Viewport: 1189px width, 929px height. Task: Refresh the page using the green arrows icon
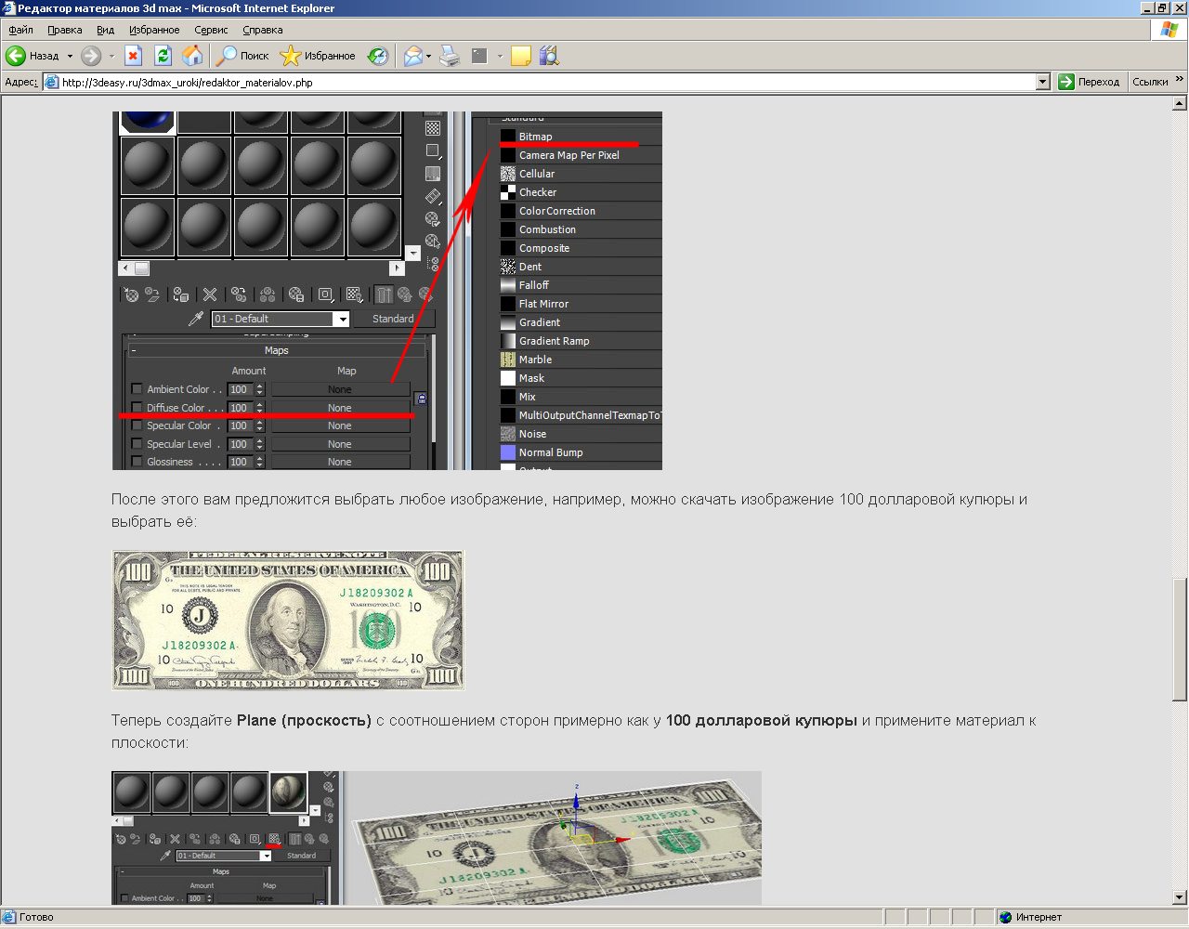[x=163, y=56]
